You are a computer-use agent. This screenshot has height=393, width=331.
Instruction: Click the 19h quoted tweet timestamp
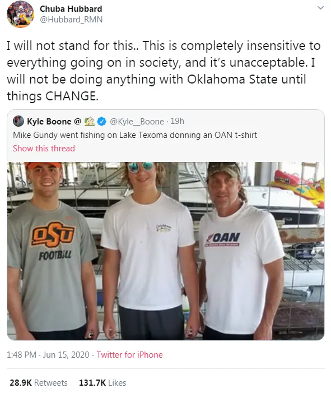178,121
